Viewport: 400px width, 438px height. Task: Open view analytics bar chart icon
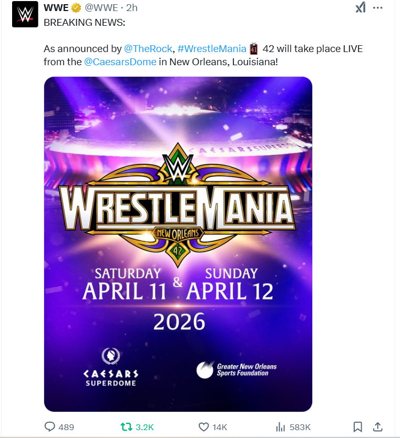point(281,426)
